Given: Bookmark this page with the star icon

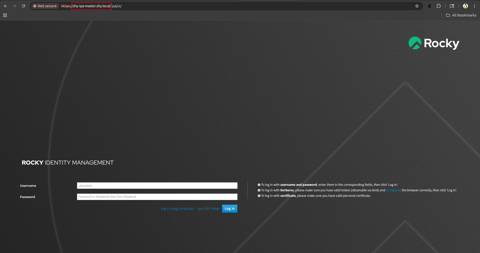Looking at the screenshot, I should tap(417, 6).
